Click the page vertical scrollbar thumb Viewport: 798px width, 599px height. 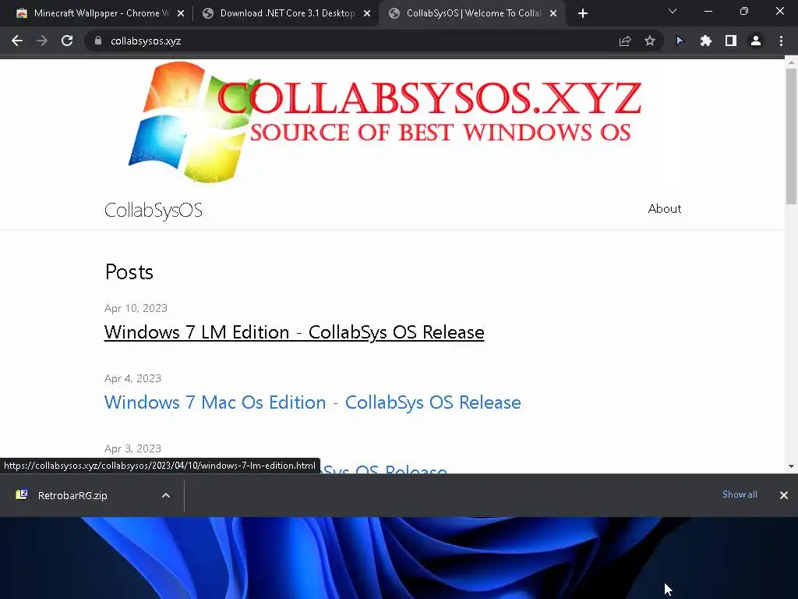point(792,136)
